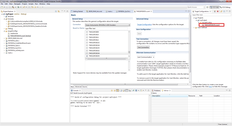The width and height of the screenshot is (232, 126).
Task: Click the Board or Device filter text field
Action: coord(106,29)
